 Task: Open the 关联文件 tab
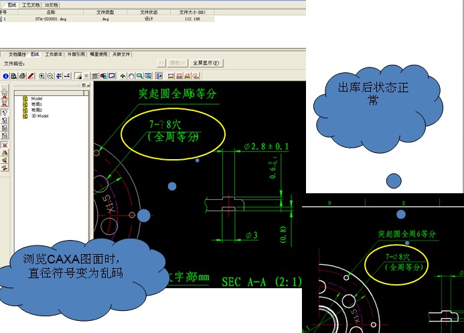point(121,54)
